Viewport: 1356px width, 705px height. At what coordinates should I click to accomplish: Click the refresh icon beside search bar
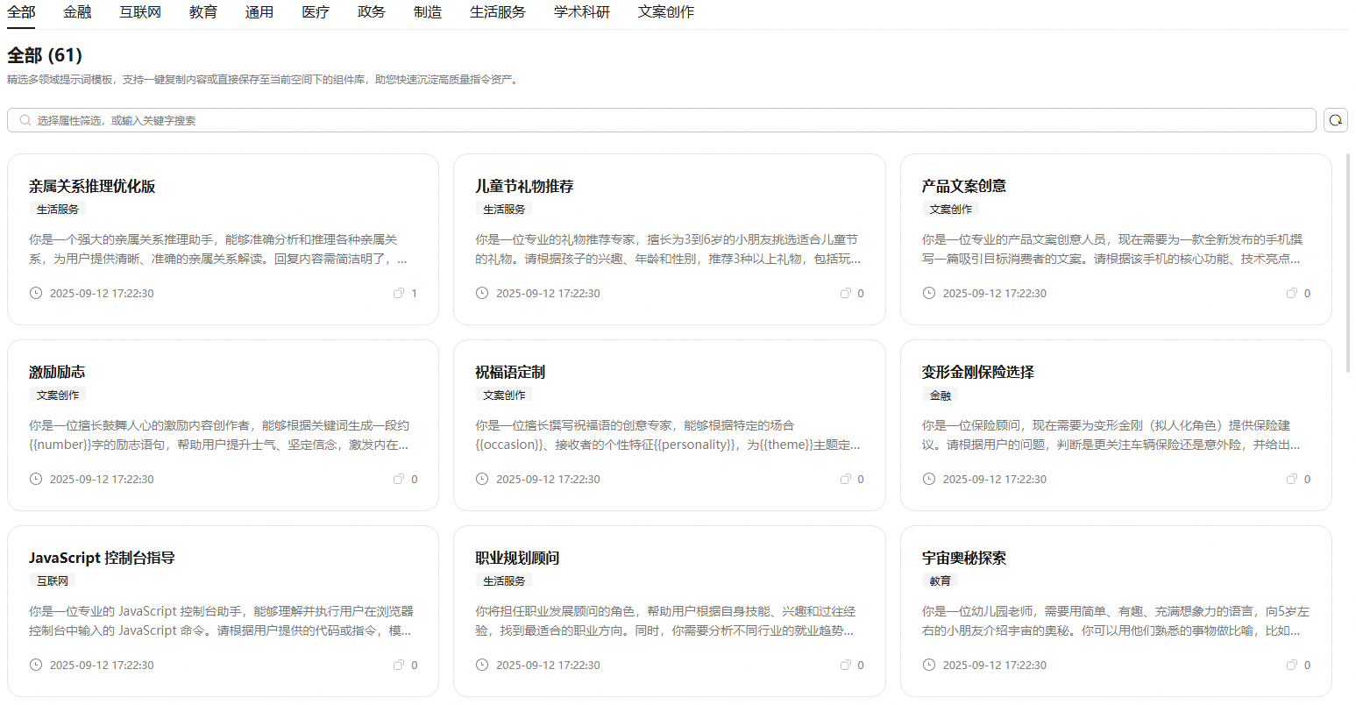1335,120
